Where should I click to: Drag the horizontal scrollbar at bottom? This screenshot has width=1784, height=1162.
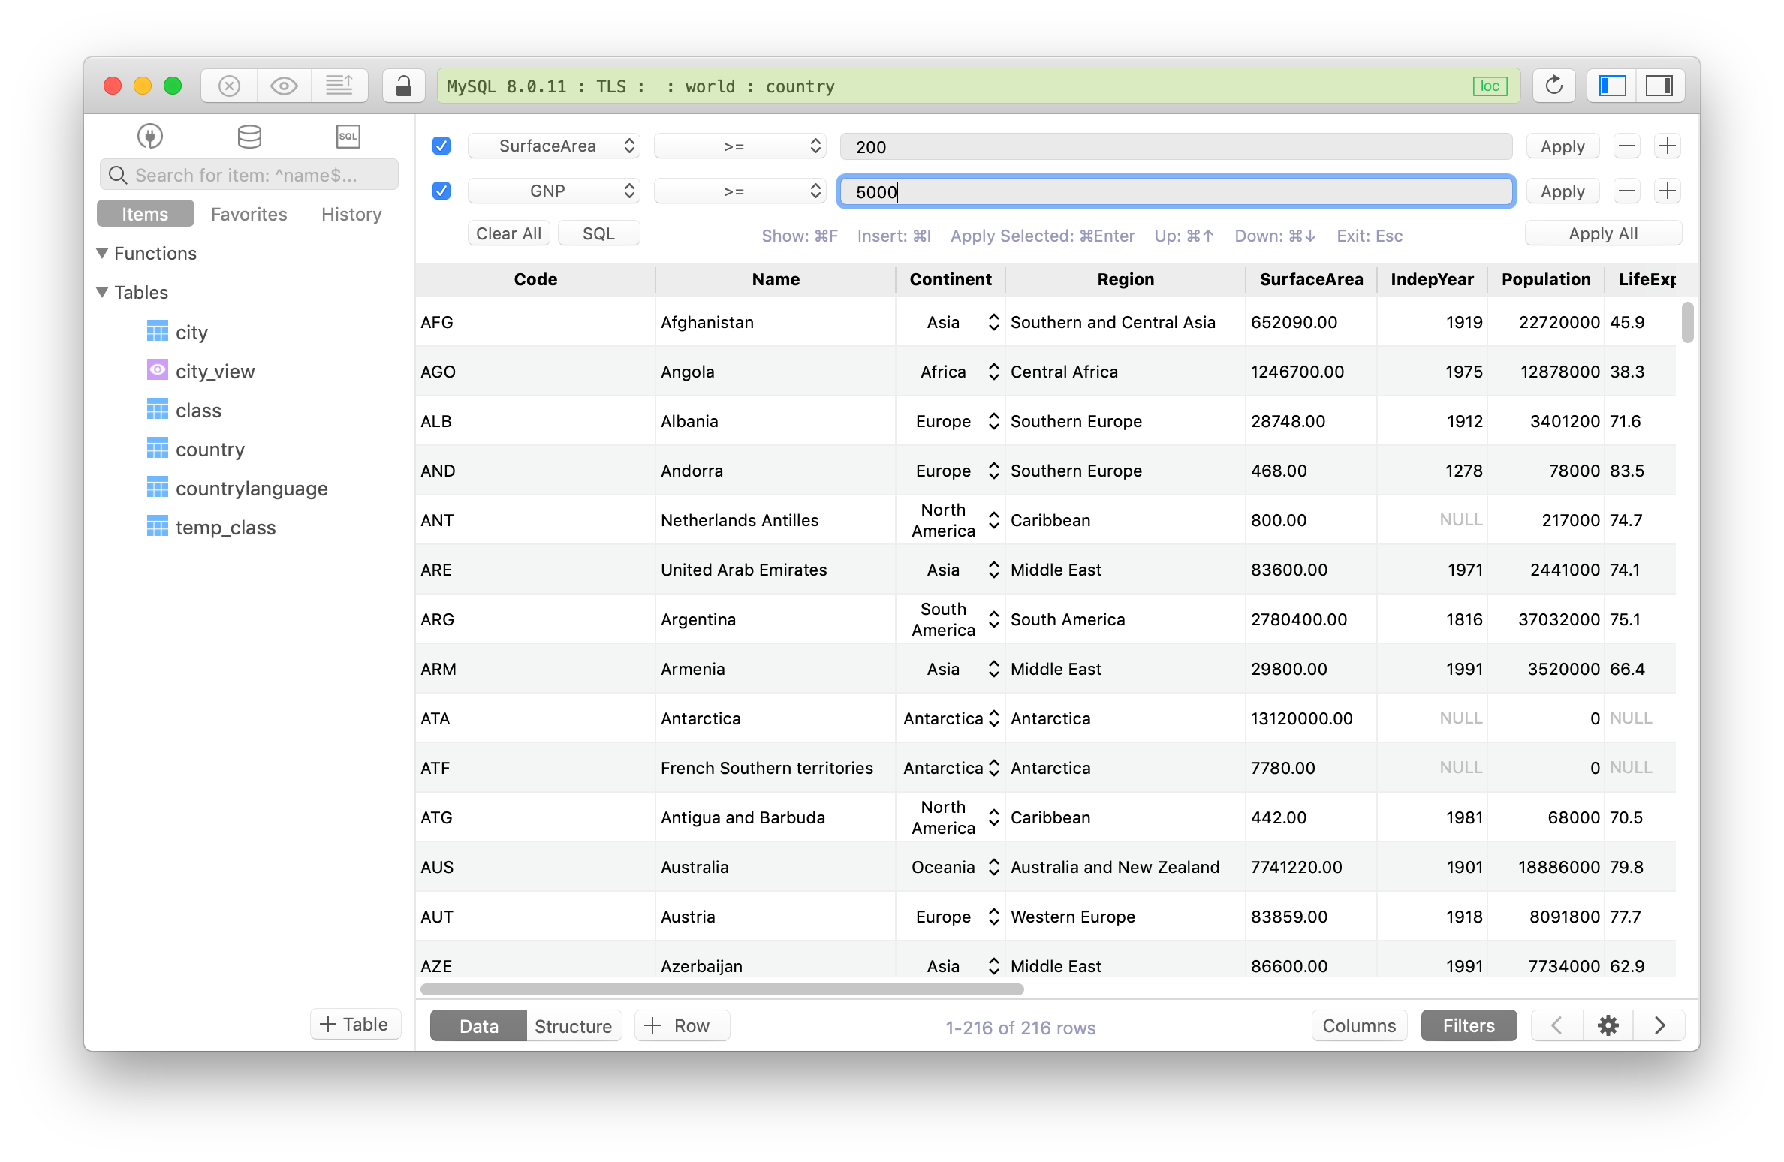(715, 990)
